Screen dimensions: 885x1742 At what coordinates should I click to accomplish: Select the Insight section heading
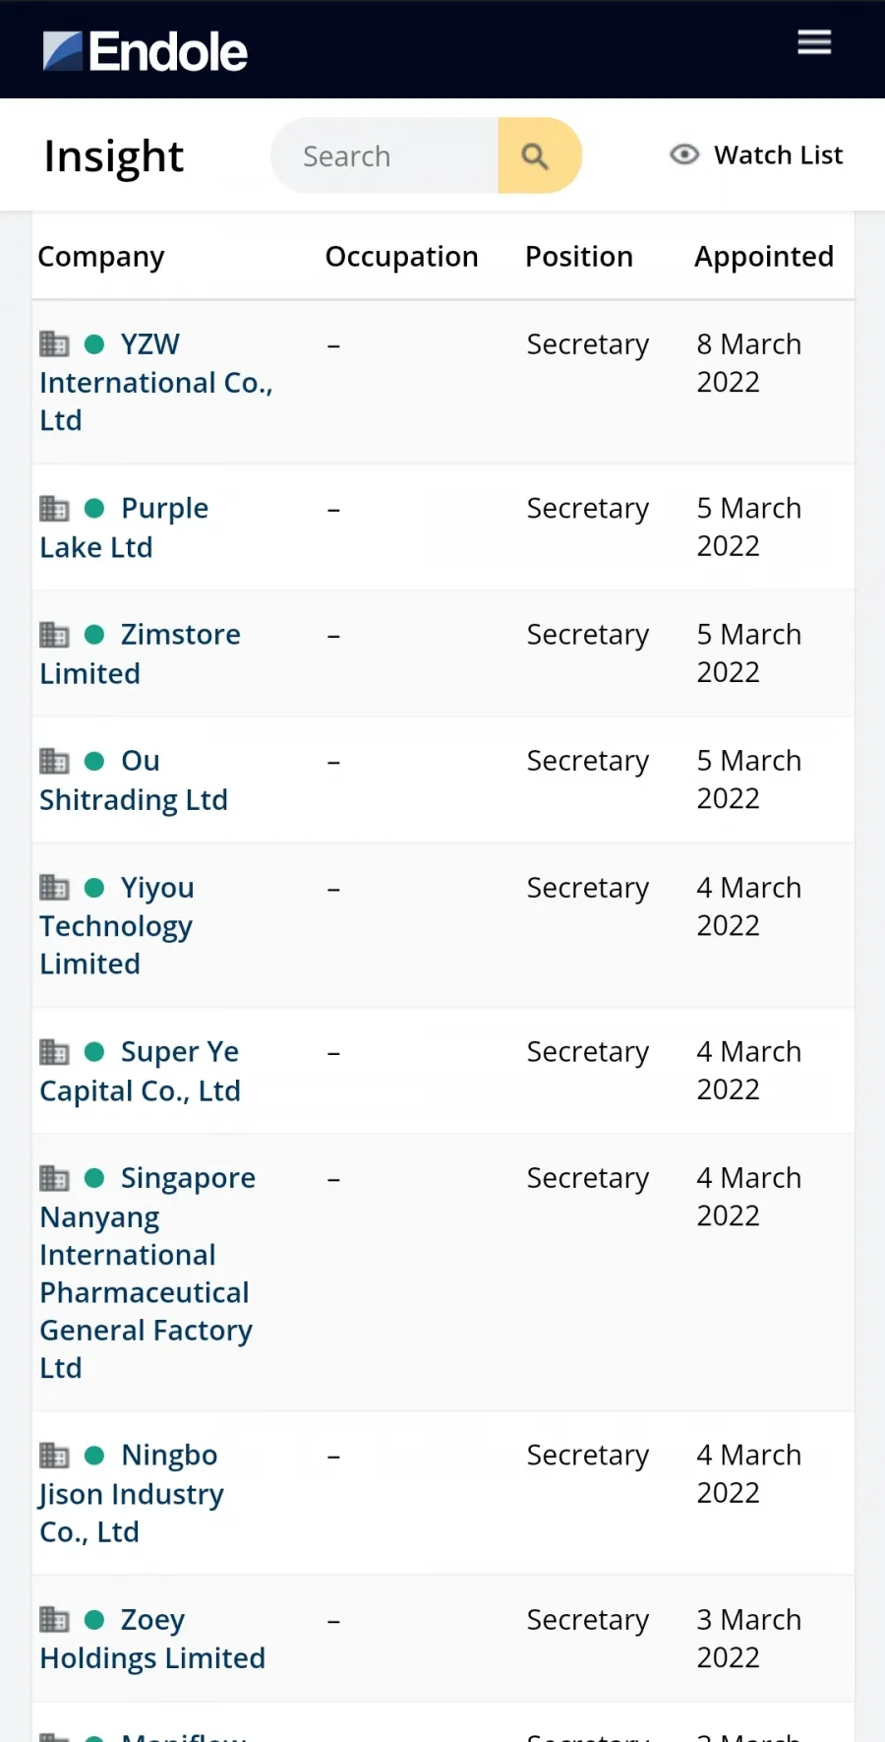(x=114, y=156)
